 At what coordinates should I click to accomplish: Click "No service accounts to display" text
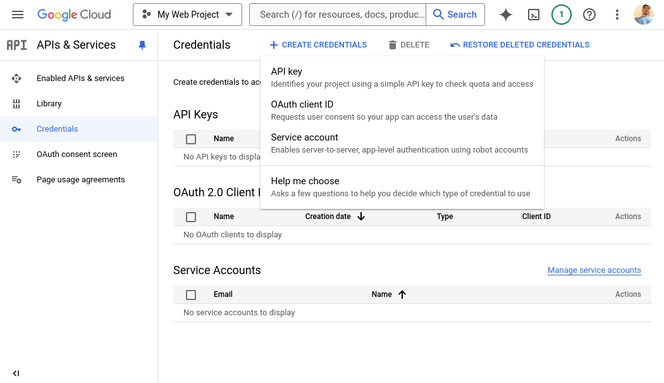click(x=239, y=313)
